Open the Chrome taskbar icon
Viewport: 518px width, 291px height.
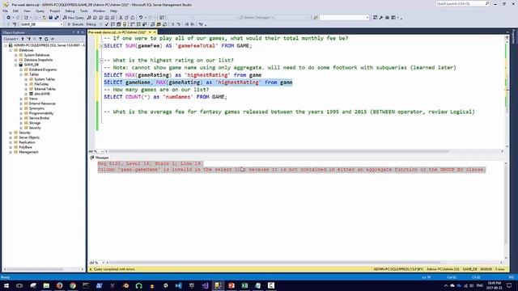tap(72, 285)
